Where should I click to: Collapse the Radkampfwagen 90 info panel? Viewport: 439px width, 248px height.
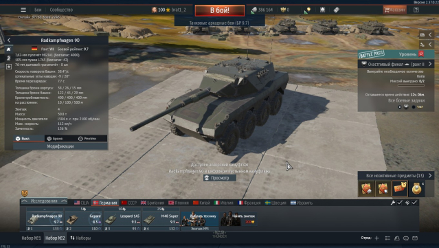[9, 41]
